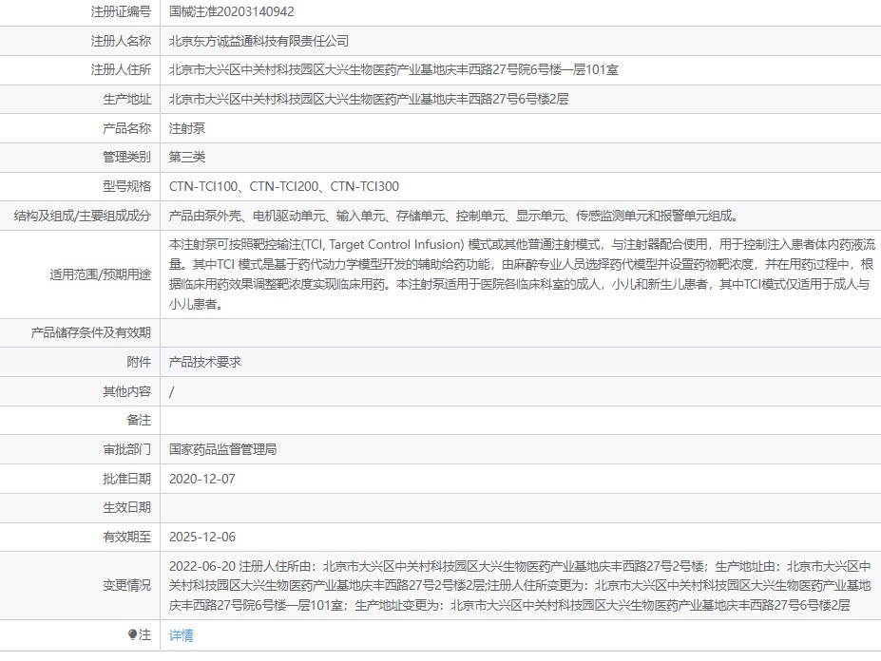
Task: Select the model spec CTN-TCI100、CTN-TCI200、CTN-TCI300
Action: [284, 186]
